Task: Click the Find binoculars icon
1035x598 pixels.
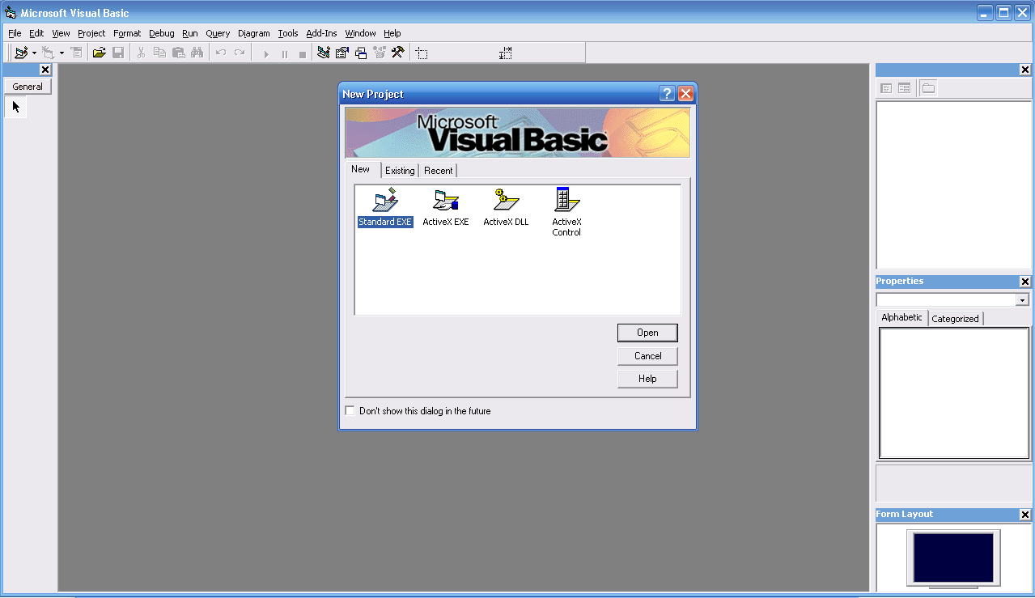Action: tap(197, 53)
